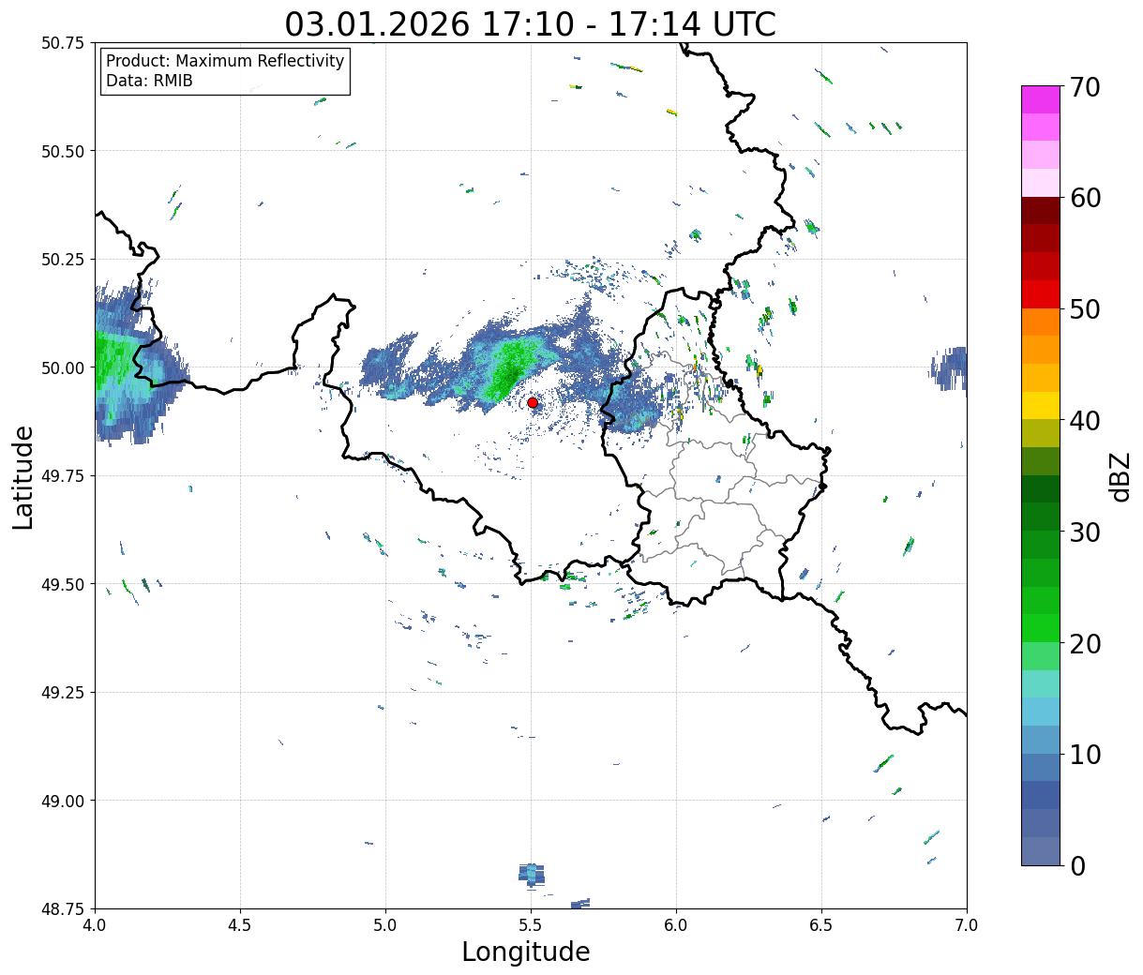Click longitude tick label 5.0

385,924
